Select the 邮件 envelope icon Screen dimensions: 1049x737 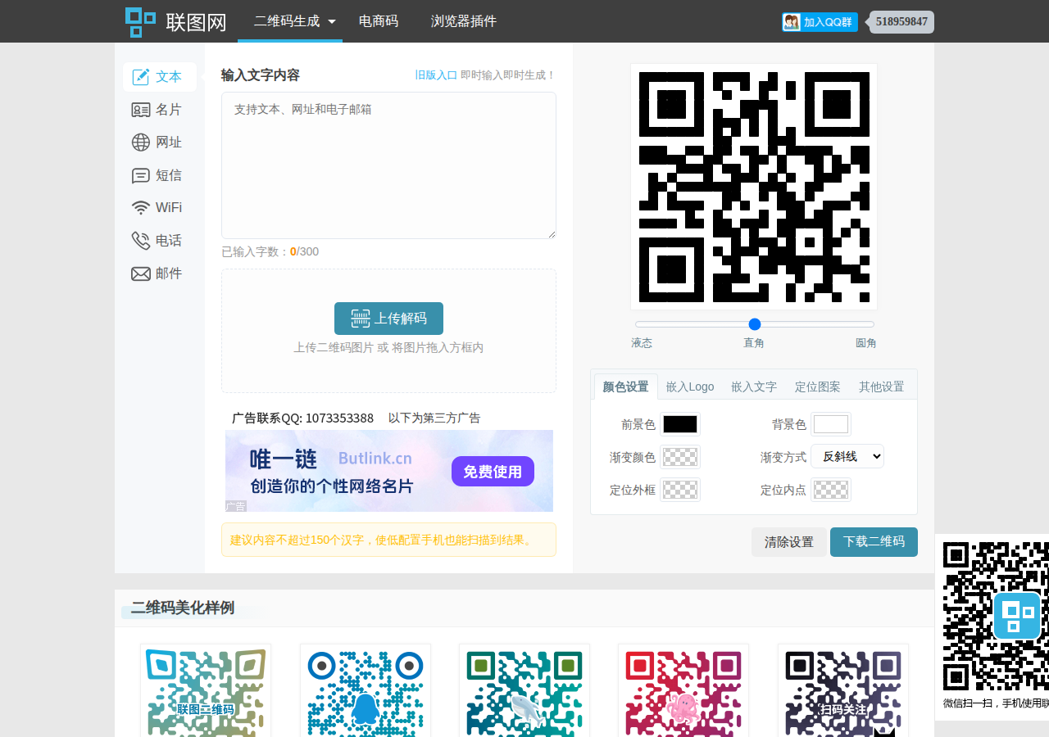[140, 274]
